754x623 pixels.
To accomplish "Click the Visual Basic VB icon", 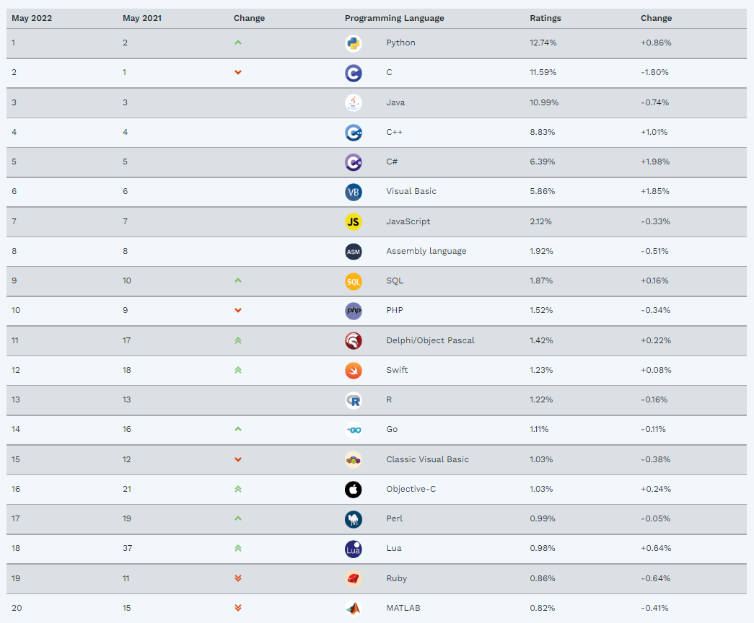I will pos(354,192).
